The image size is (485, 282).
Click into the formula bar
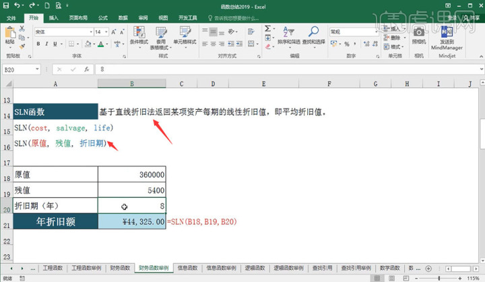[x=287, y=69]
